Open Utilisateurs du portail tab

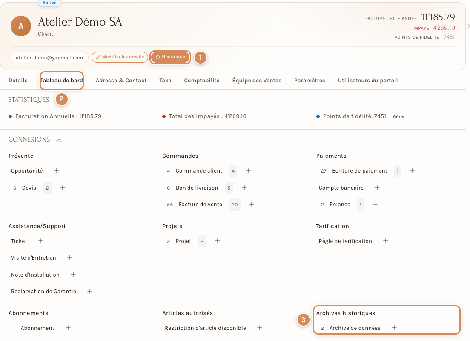[x=368, y=81]
